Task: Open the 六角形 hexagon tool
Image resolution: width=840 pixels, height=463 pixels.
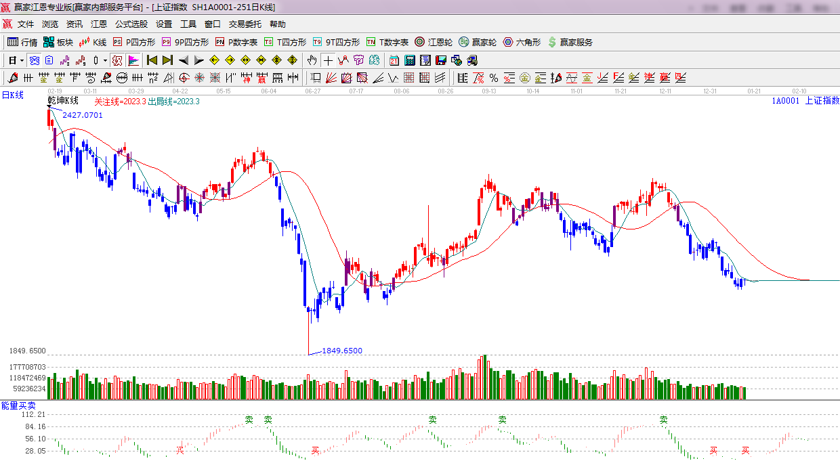Action: click(522, 42)
